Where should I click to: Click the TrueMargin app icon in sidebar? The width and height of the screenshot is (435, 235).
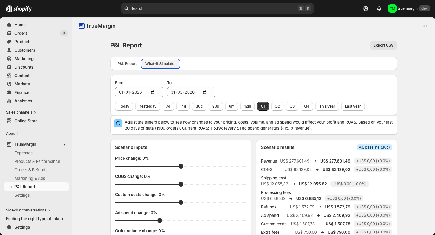tap(9, 144)
